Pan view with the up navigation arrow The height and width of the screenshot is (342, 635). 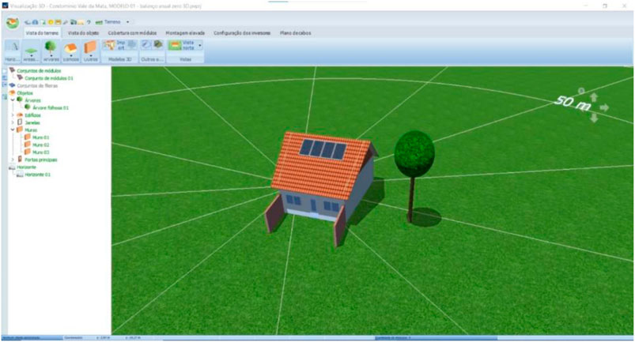[x=594, y=97]
